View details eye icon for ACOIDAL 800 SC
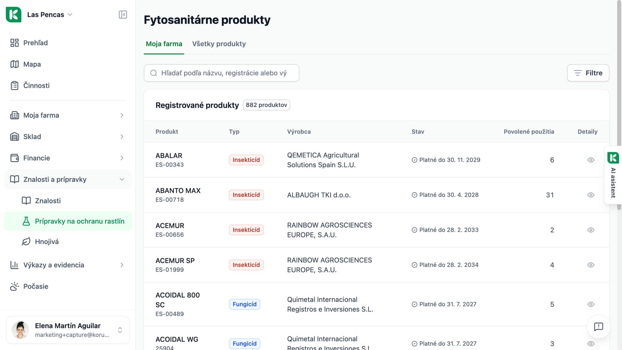622x350 pixels. [x=591, y=304]
